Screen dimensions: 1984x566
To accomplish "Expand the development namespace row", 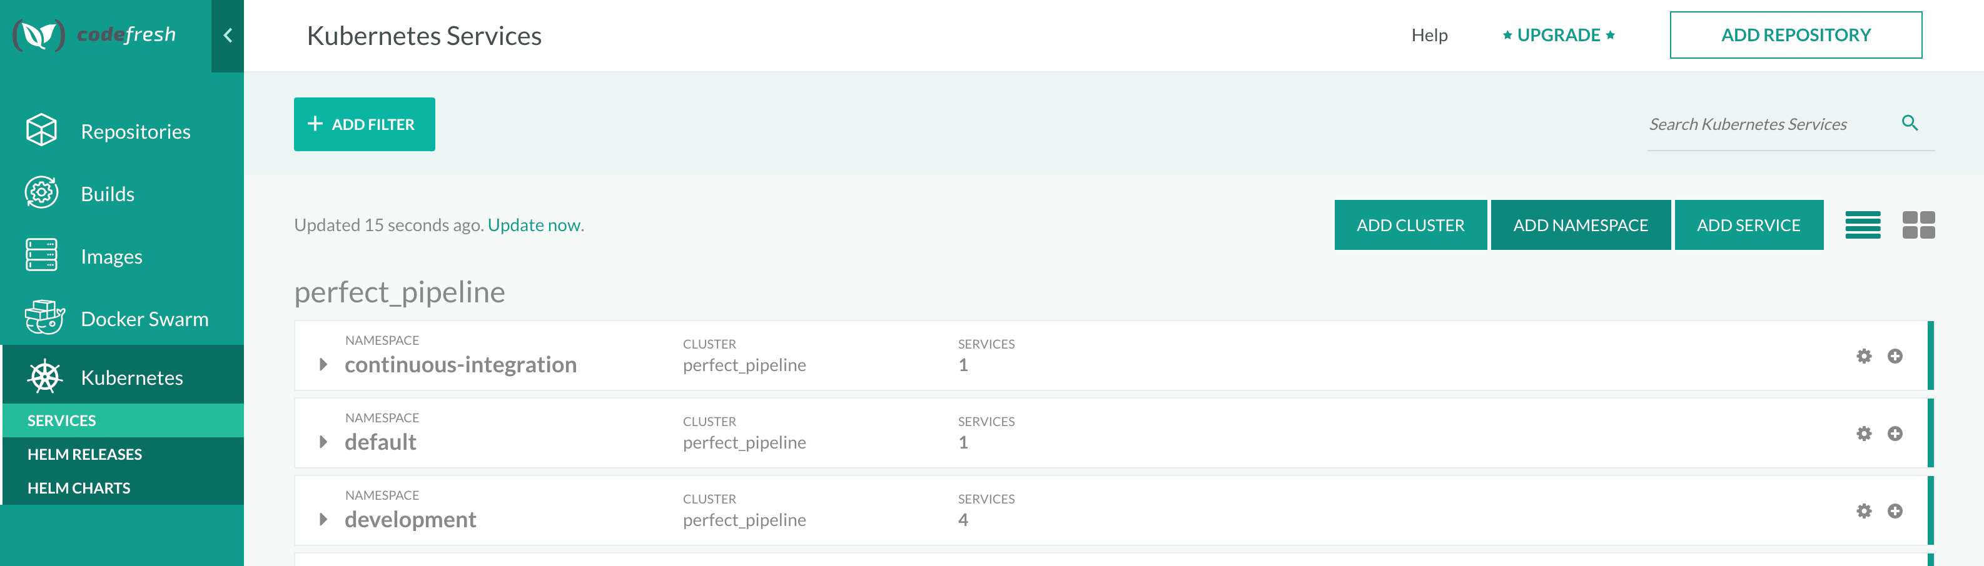I will point(323,520).
